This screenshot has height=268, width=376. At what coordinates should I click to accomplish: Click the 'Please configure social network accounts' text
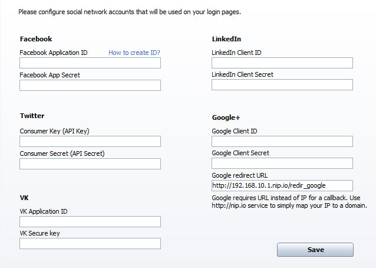tap(130, 12)
